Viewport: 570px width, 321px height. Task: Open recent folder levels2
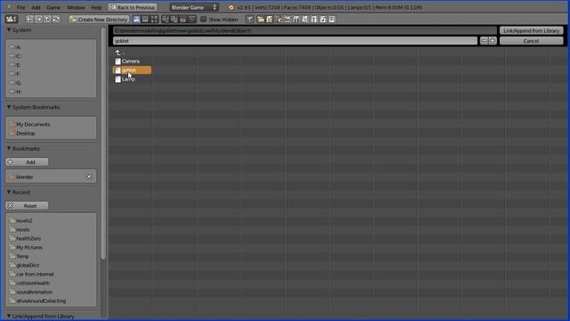click(x=24, y=220)
